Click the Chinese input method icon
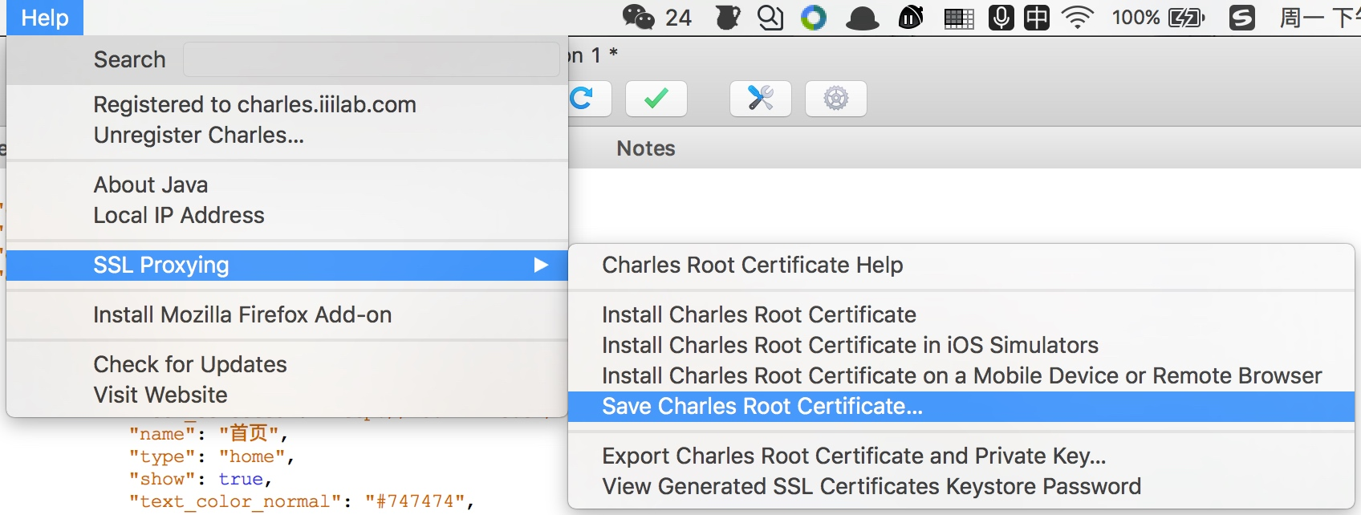This screenshot has width=1361, height=515. [x=1036, y=17]
